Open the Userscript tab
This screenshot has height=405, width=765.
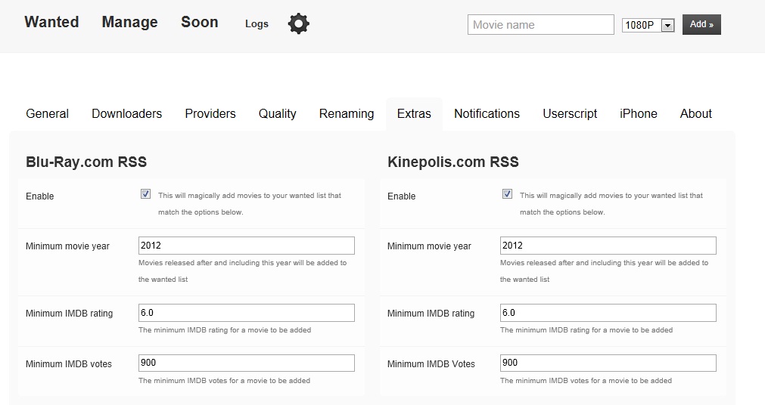tap(570, 113)
